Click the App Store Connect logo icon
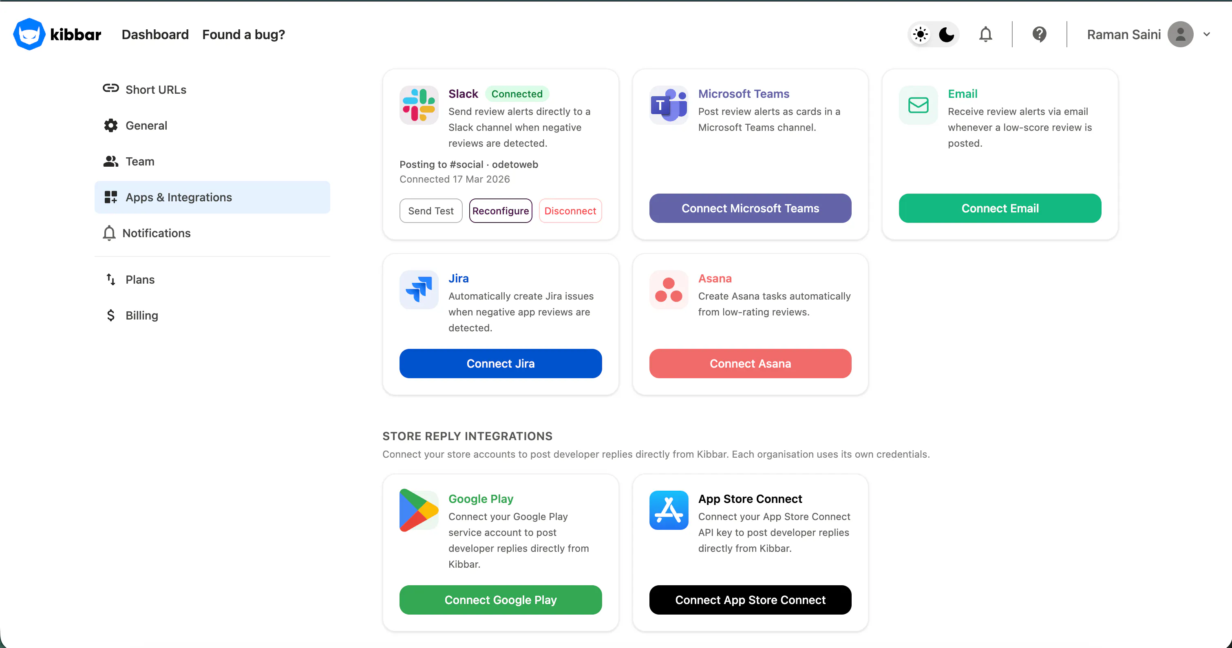Screen dimensions: 1232x648 click(669, 510)
